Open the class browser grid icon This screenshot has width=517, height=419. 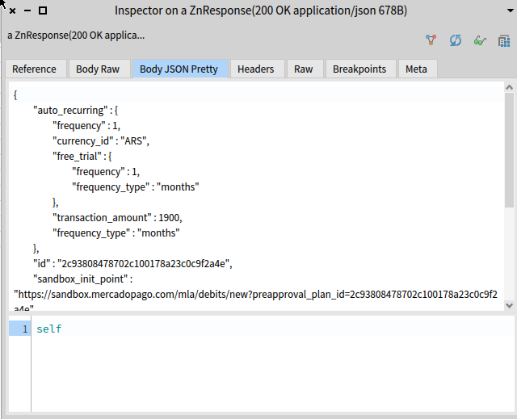[x=504, y=41]
